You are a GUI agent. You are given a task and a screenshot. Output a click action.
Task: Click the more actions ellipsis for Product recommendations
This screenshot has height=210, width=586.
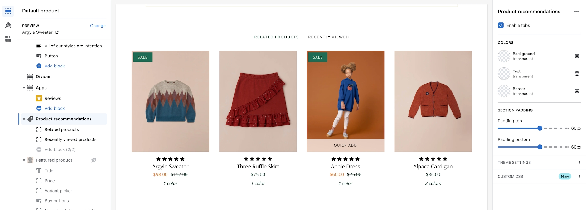[577, 11]
